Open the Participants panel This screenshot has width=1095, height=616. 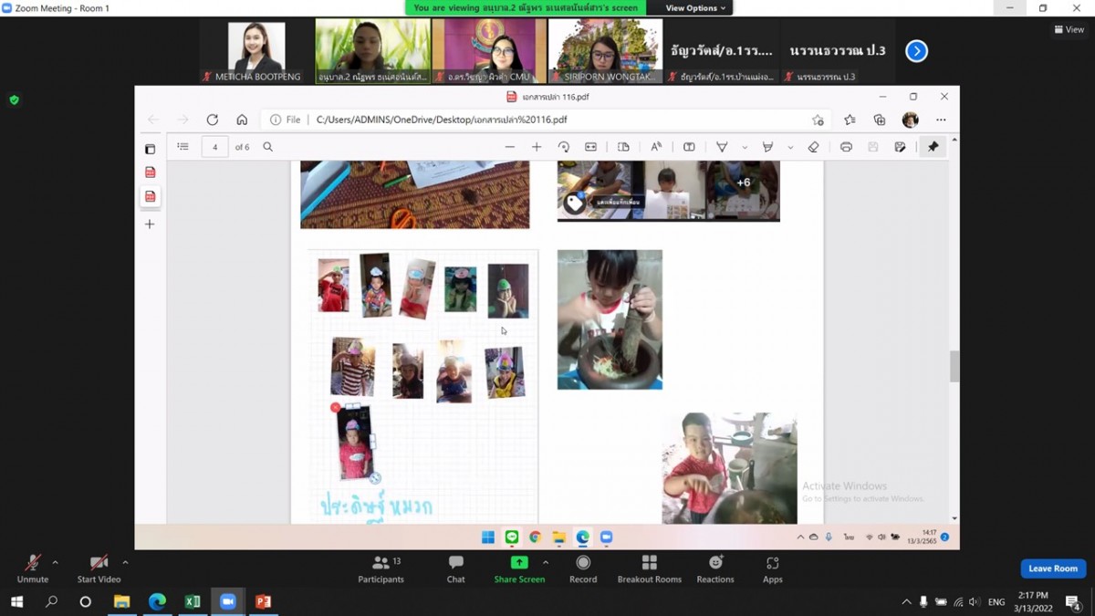381,569
